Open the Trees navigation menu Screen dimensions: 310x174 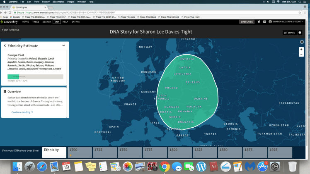tap(36, 21)
